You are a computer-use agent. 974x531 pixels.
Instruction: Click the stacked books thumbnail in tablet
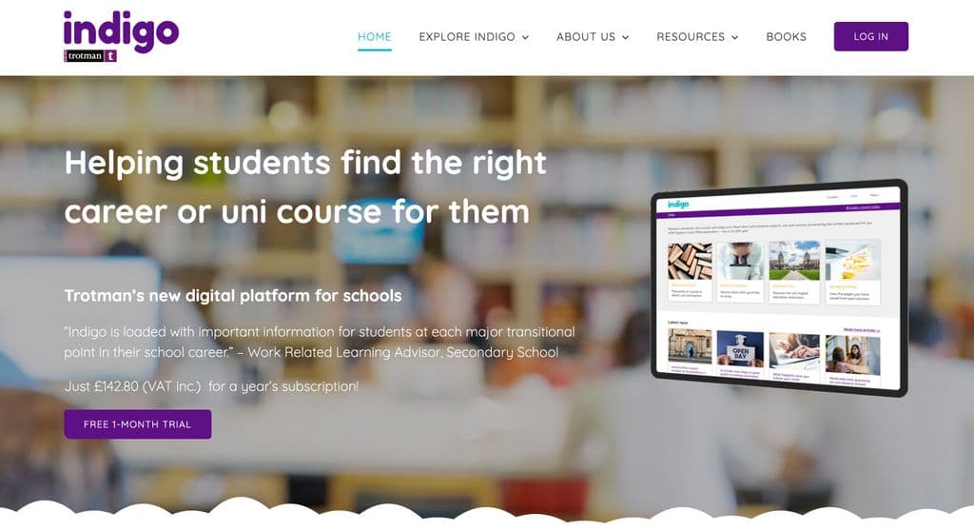click(x=690, y=261)
